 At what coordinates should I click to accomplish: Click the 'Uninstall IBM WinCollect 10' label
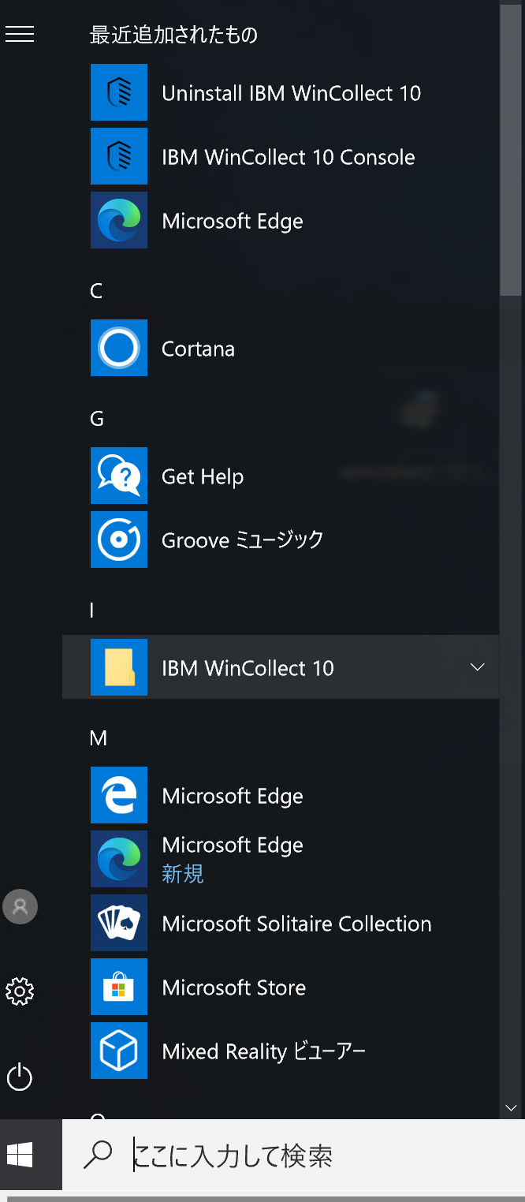pyautogui.click(x=292, y=93)
